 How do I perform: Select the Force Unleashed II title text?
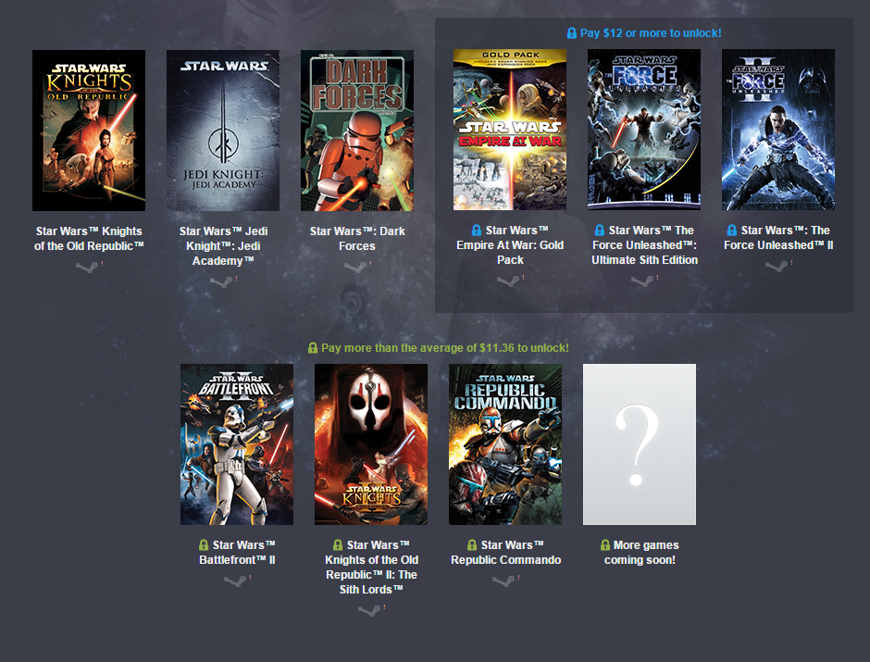click(778, 238)
